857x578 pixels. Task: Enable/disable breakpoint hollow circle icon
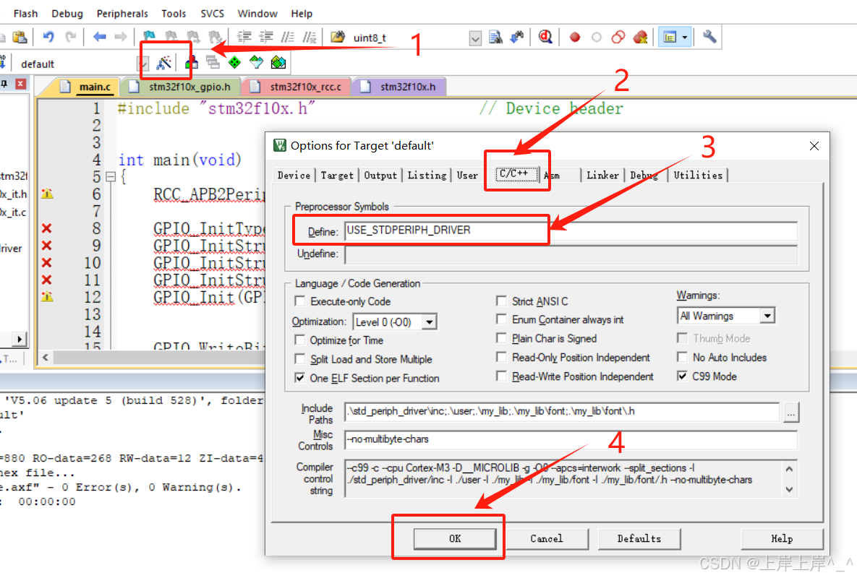click(x=597, y=37)
